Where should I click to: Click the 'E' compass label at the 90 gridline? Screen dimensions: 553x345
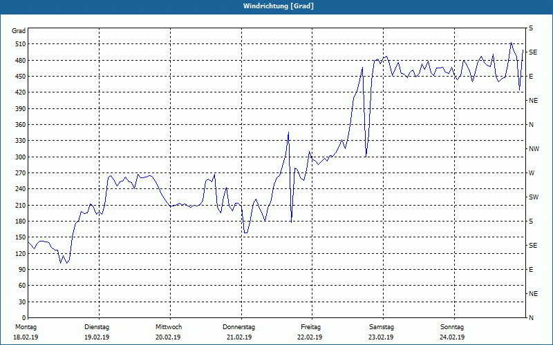coord(531,269)
